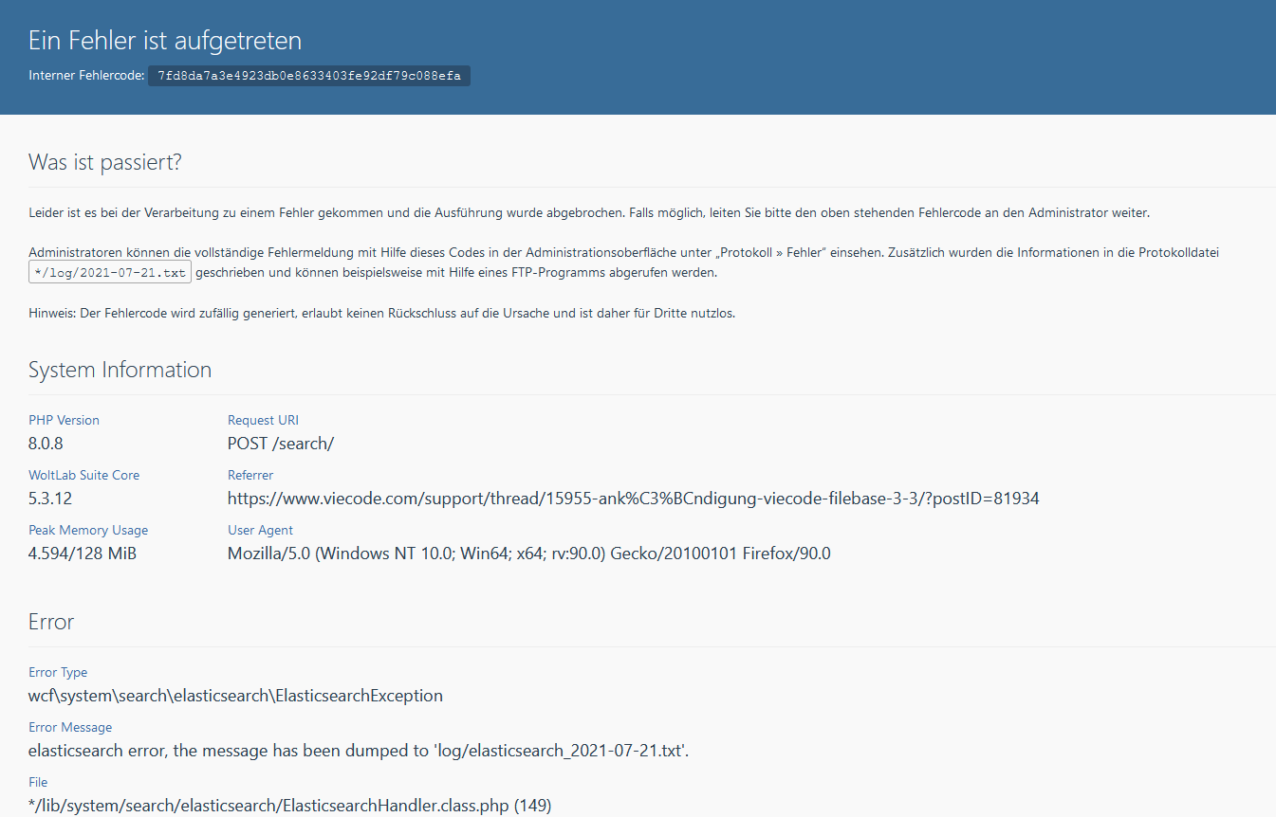Click the viecode.com referrer URL
Image resolution: width=1276 pixels, height=817 pixels.
[x=633, y=498]
